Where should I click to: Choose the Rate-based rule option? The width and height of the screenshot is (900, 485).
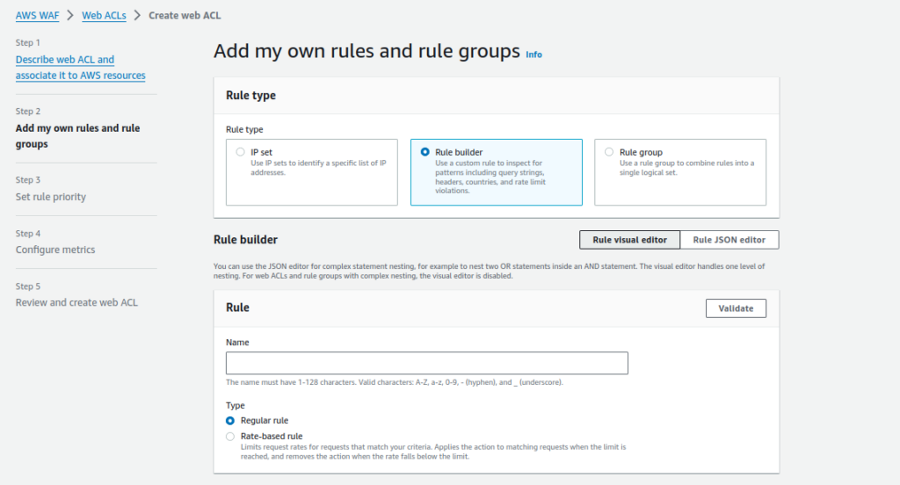pos(230,436)
